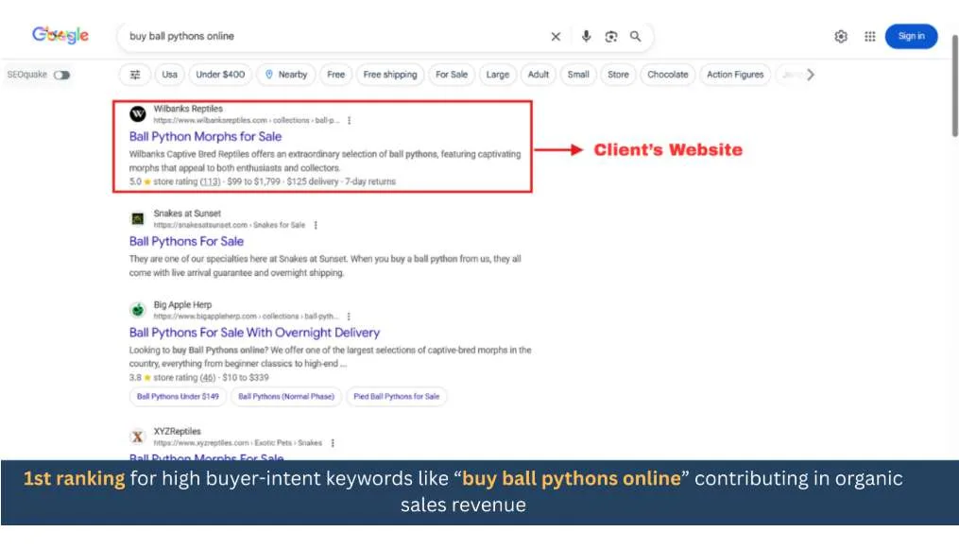Open more options for Big Apple Herp result
The image size is (959, 549).
pos(349,316)
